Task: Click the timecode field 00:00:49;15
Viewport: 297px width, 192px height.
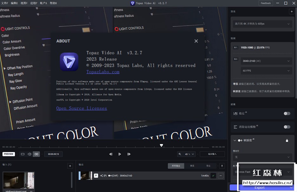Action: [54, 154]
